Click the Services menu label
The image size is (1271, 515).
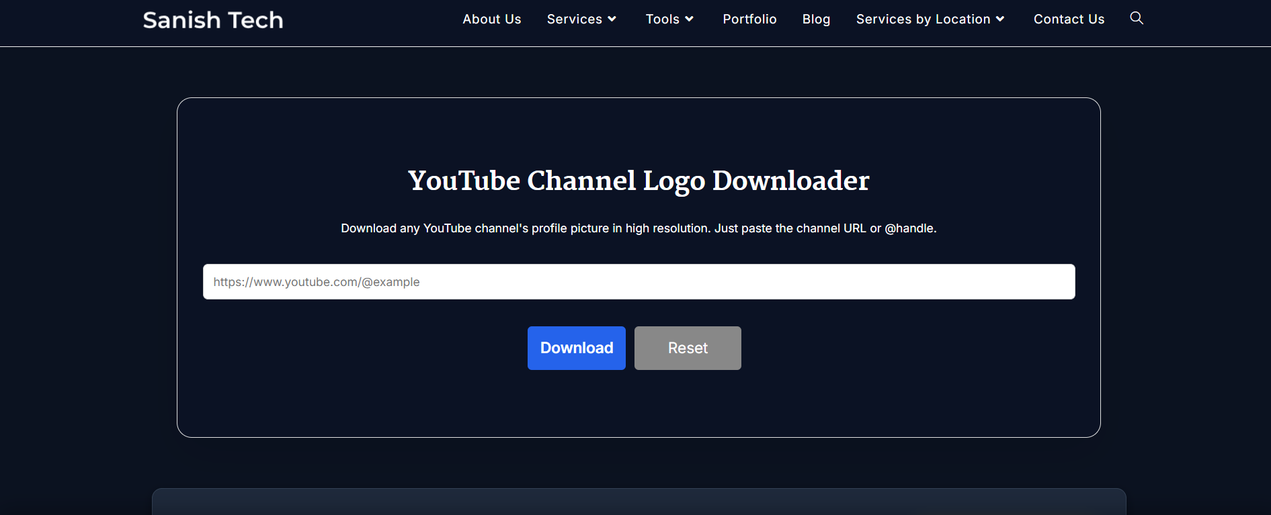tap(574, 19)
